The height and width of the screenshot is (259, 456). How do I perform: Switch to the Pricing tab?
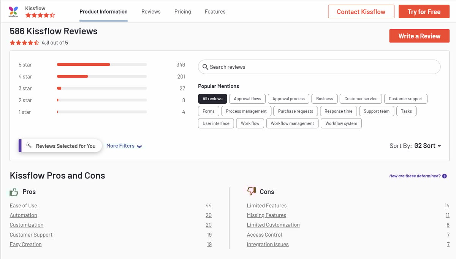click(182, 11)
